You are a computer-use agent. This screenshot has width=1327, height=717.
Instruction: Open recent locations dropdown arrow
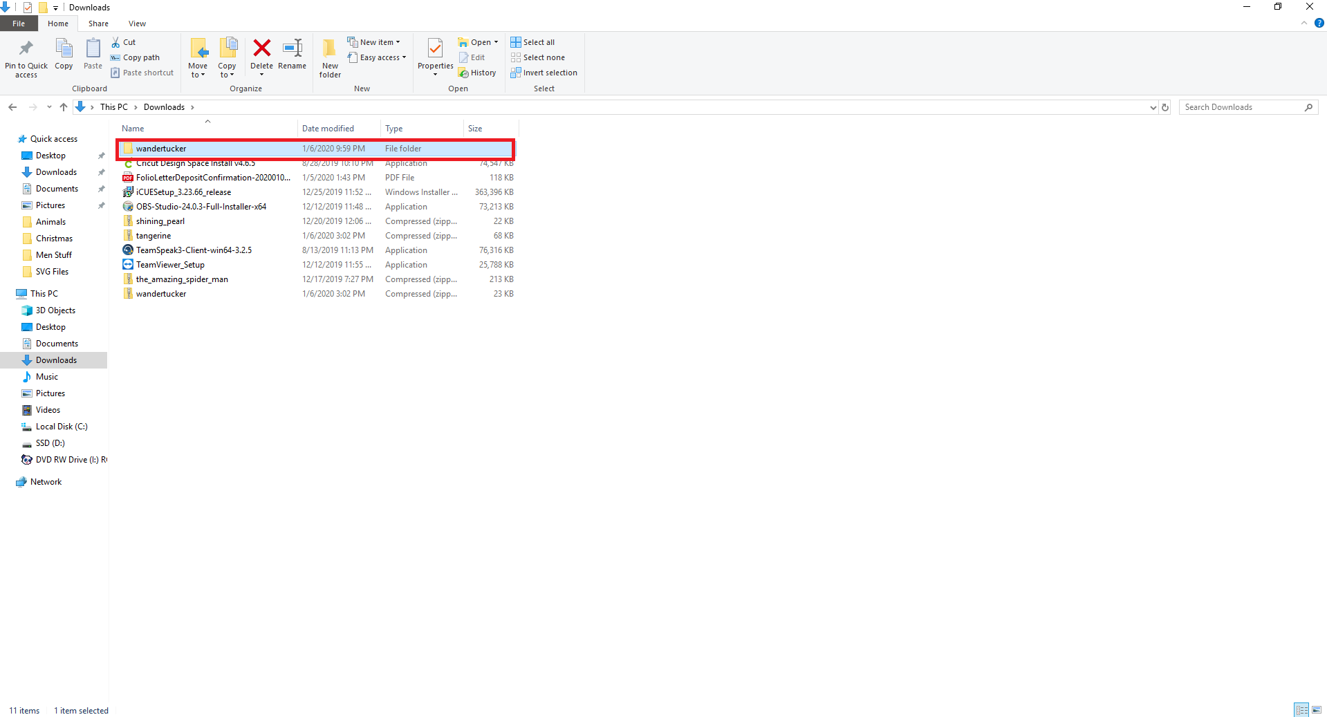click(49, 107)
